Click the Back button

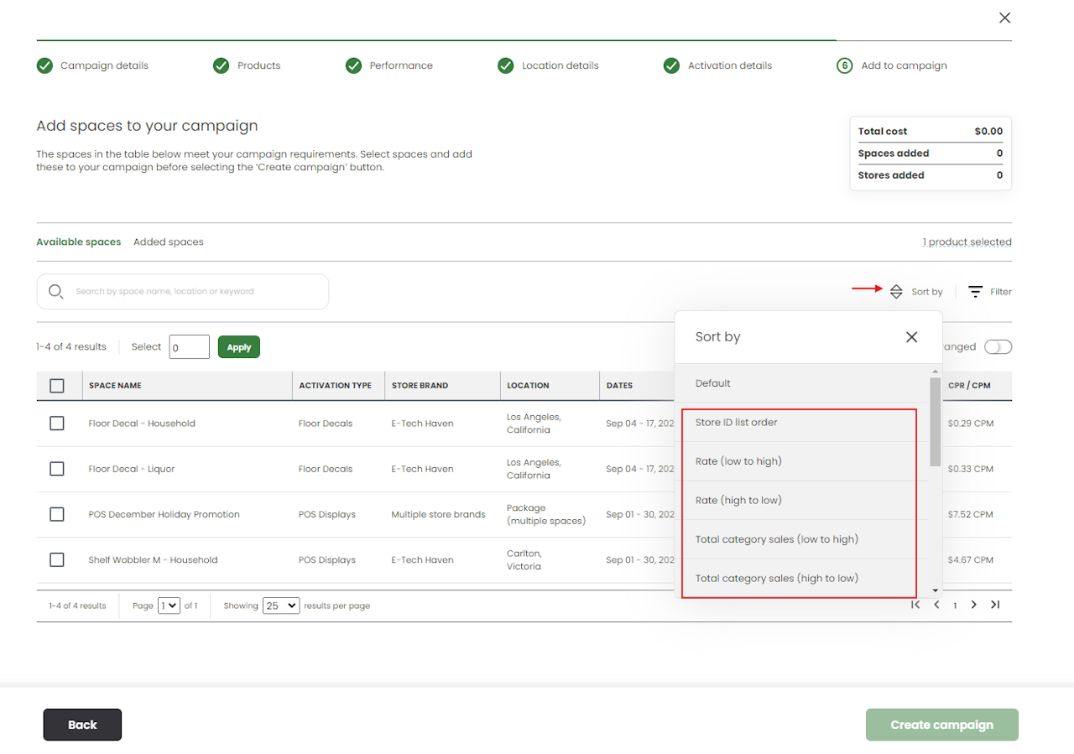[82, 725]
